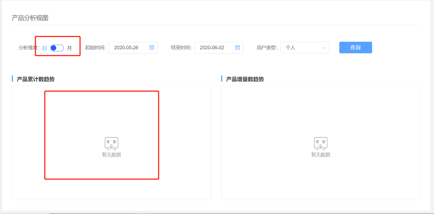
Task: Click the 结束时间 label
Action: pos(181,48)
